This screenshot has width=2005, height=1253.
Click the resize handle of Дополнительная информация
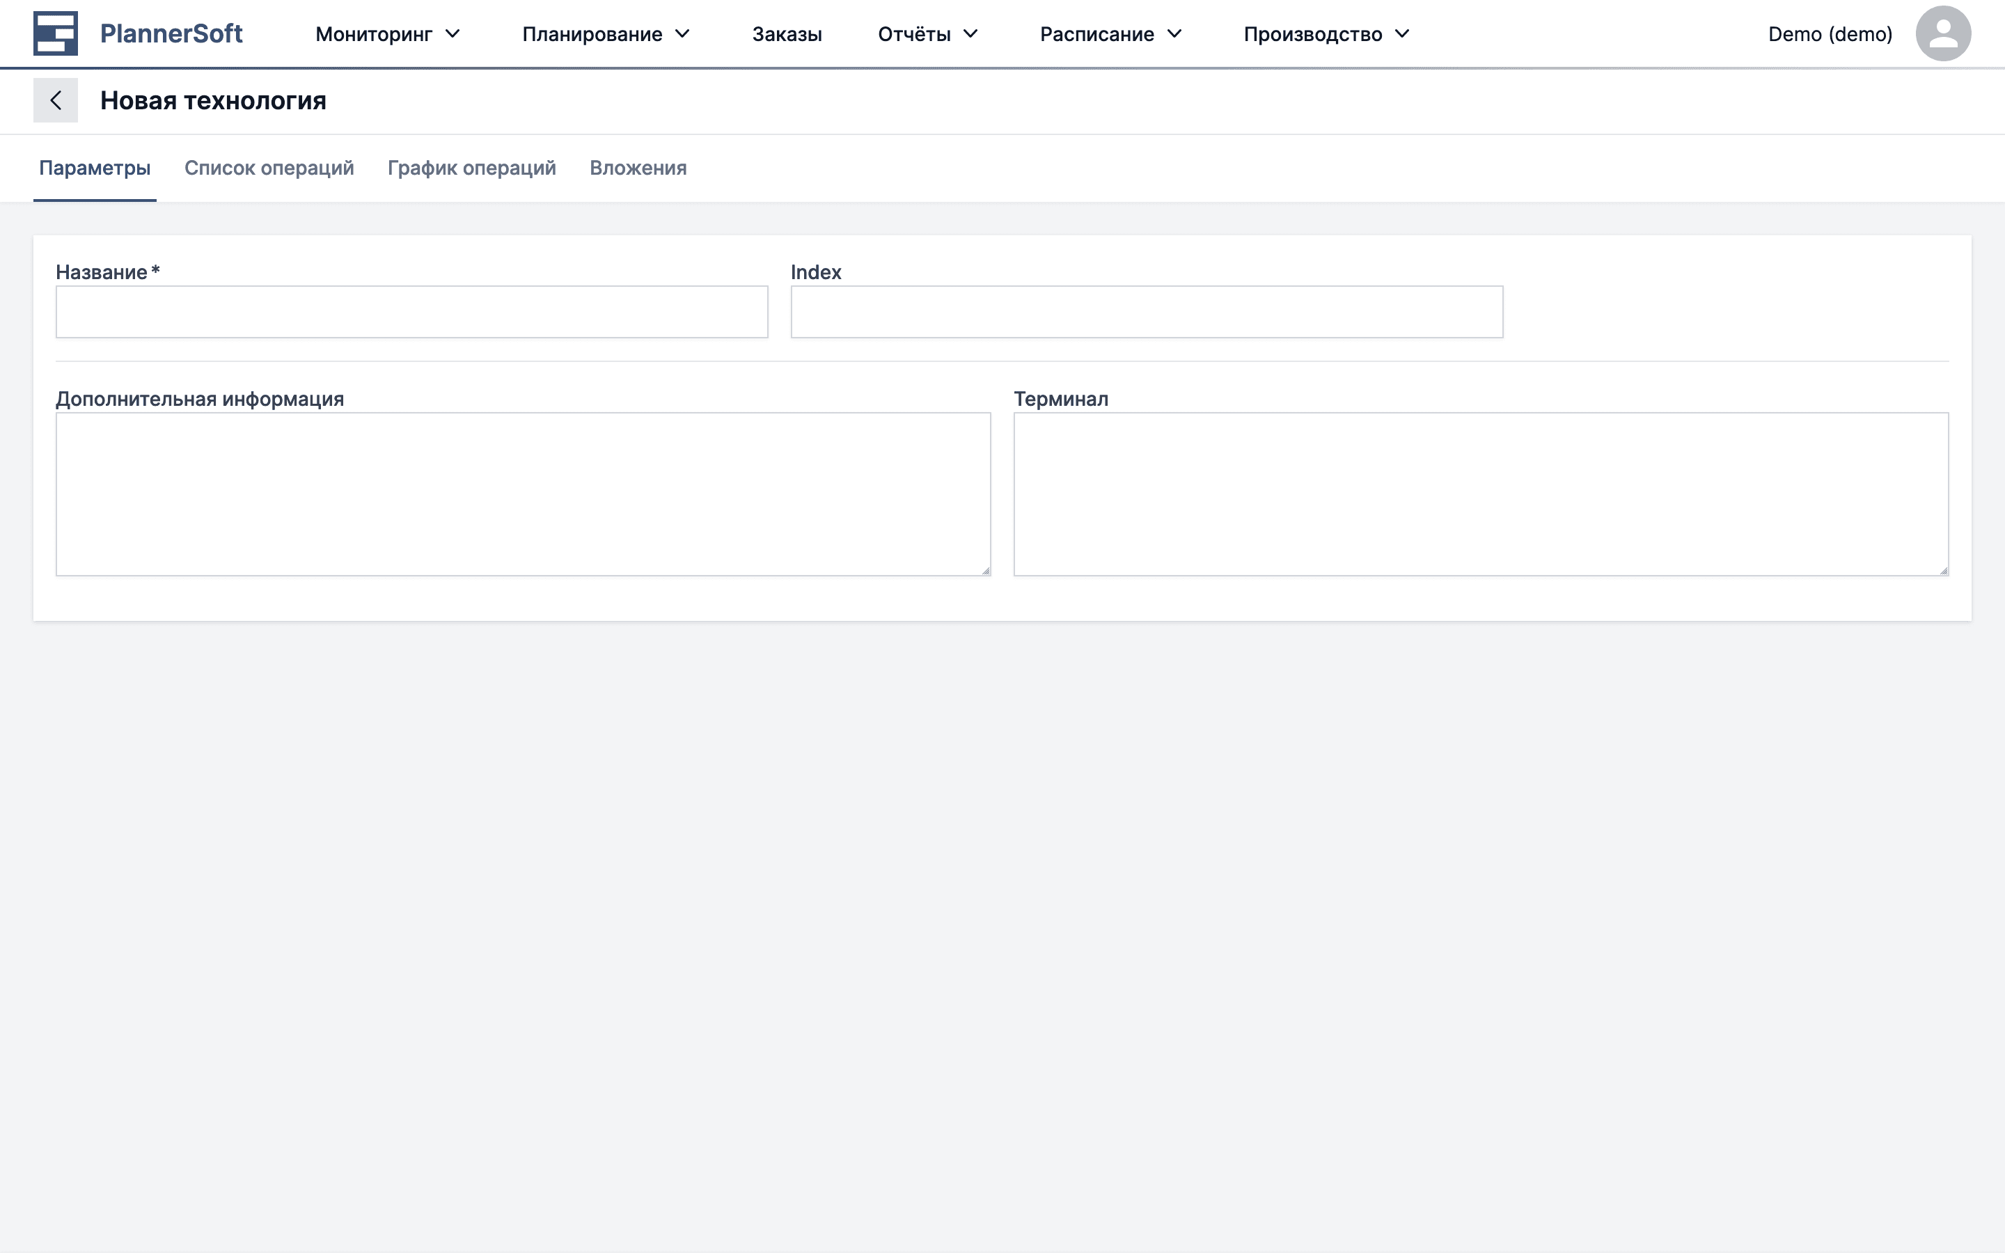click(x=985, y=569)
